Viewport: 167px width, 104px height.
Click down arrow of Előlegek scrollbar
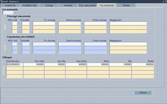click(x=4, y=77)
